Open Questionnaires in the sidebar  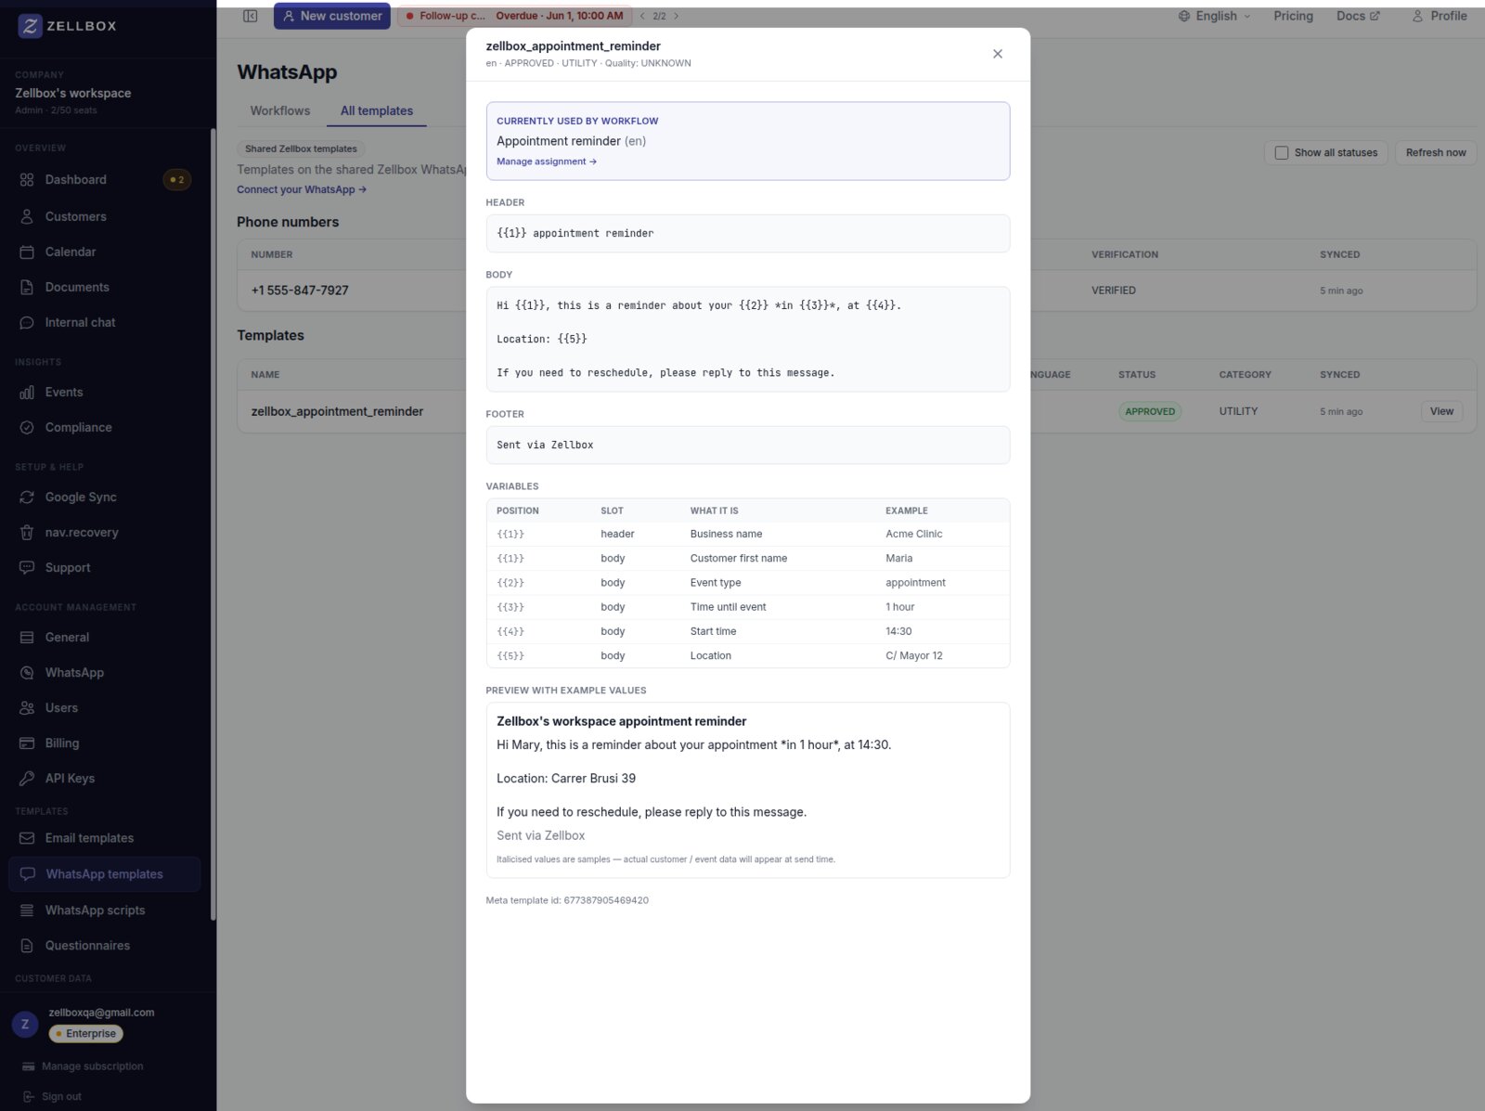tap(87, 945)
